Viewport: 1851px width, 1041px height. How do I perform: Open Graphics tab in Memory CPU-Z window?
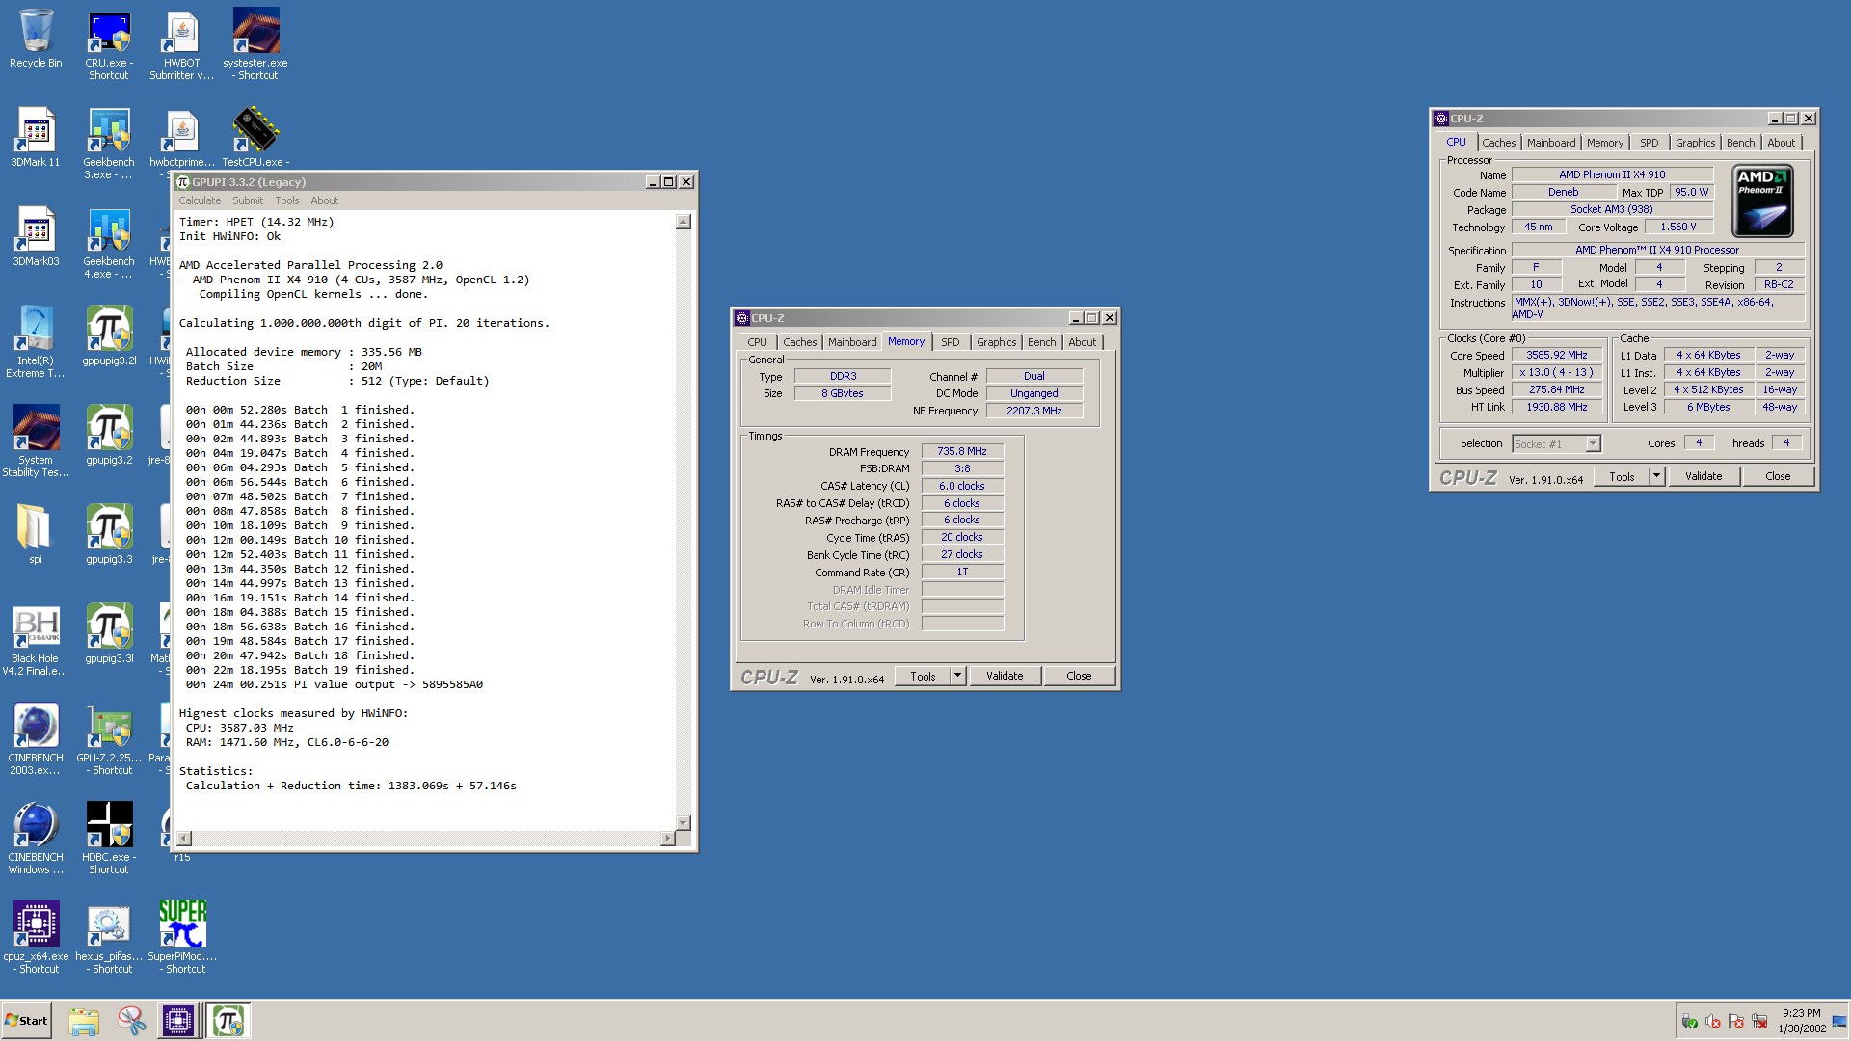pos(996,342)
